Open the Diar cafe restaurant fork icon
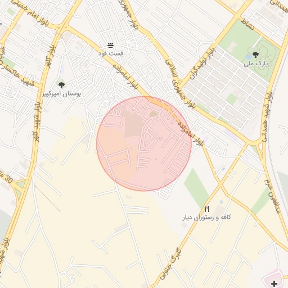The height and width of the screenshot is (288, 288). point(206,209)
